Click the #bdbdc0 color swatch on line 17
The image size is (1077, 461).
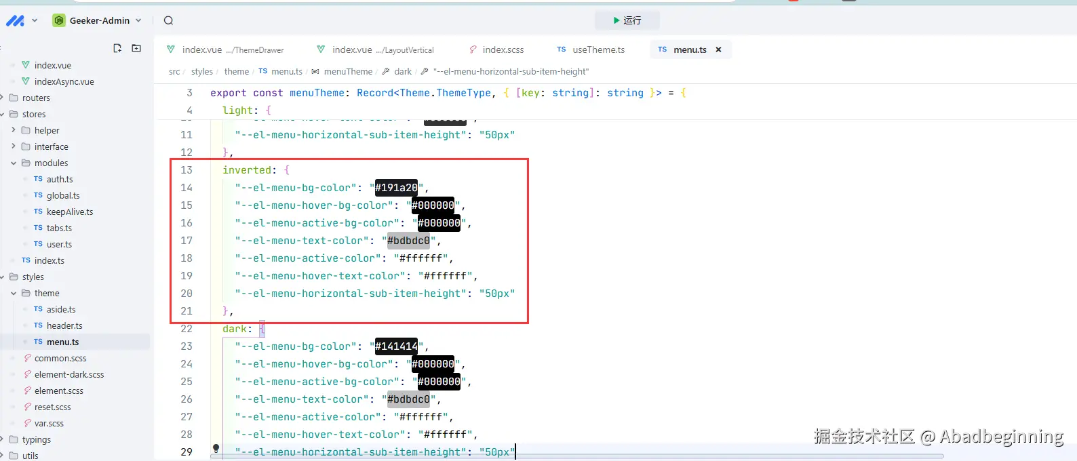(x=408, y=241)
